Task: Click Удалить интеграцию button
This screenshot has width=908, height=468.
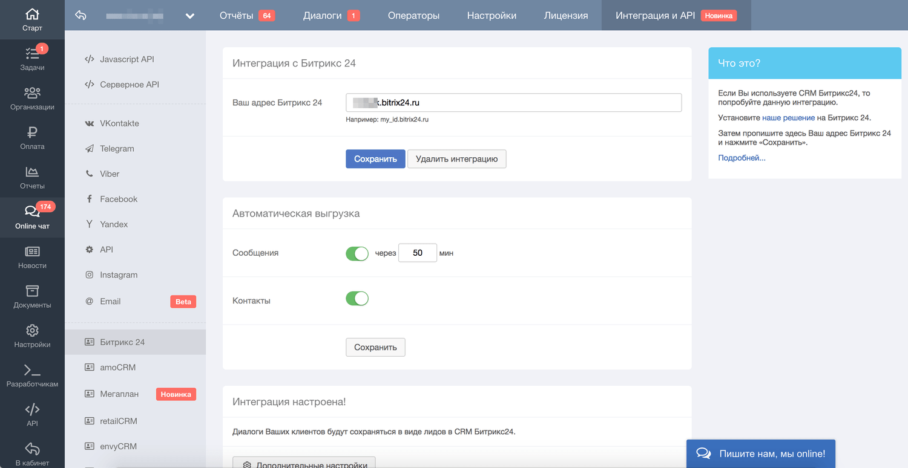Action: coord(456,159)
